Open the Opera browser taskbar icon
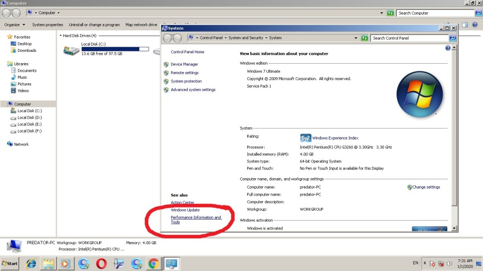The image size is (483, 271). click(x=101, y=263)
